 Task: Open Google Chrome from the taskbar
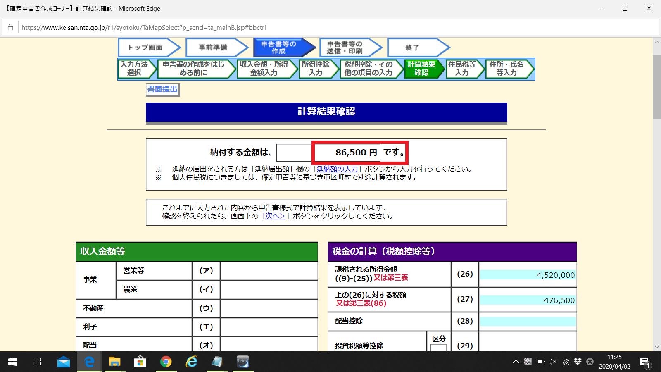click(166, 362)
